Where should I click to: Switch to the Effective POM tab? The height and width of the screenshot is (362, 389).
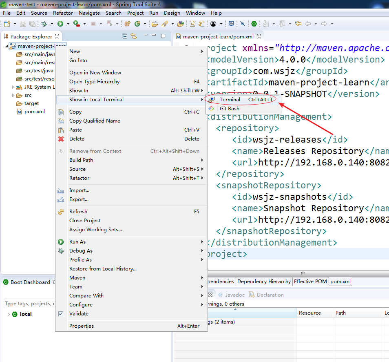(x=310, y=282)
